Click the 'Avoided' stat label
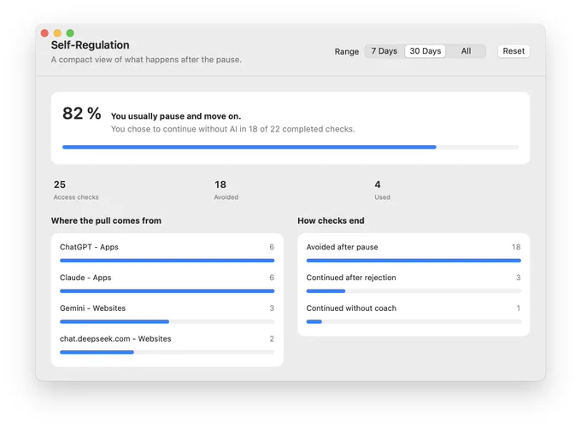The image size is (581, 428). tap(226, 197)
